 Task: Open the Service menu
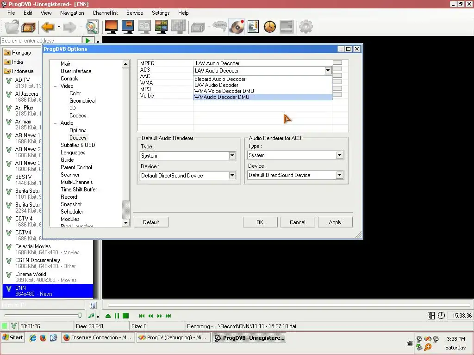[135, 13]
